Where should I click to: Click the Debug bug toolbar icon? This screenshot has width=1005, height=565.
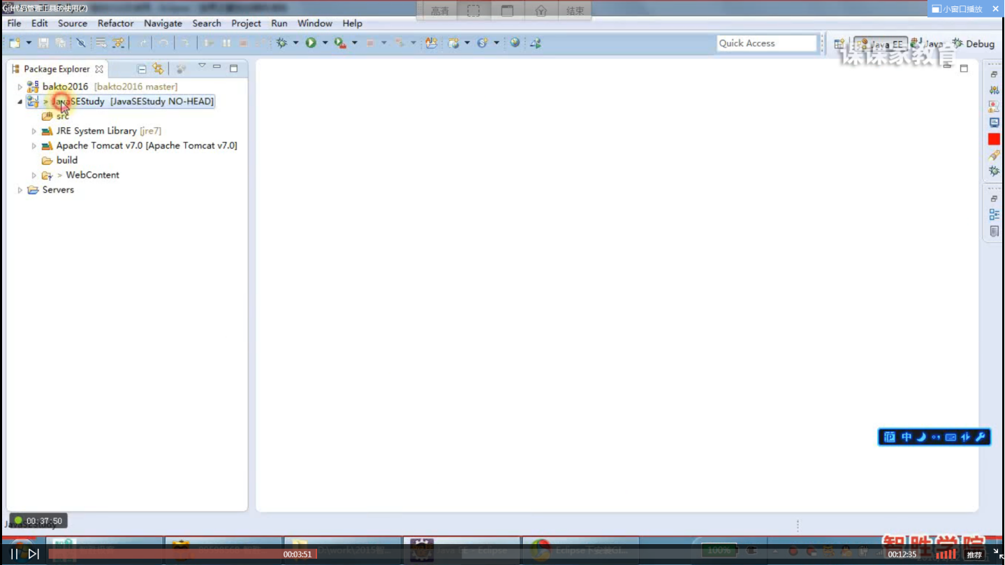tap(281, 43)
